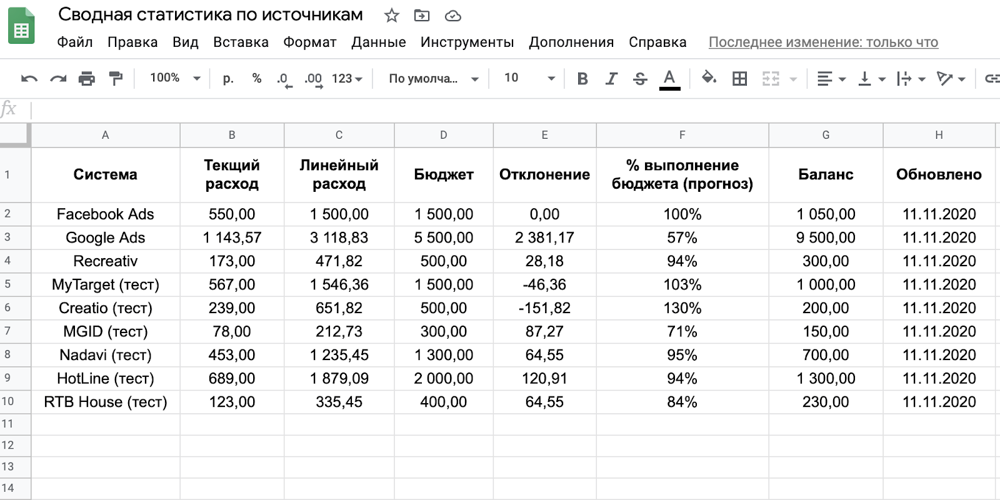Increase decimal places
The width and height of the screenshot is (1000, 500).
[313, 79]
